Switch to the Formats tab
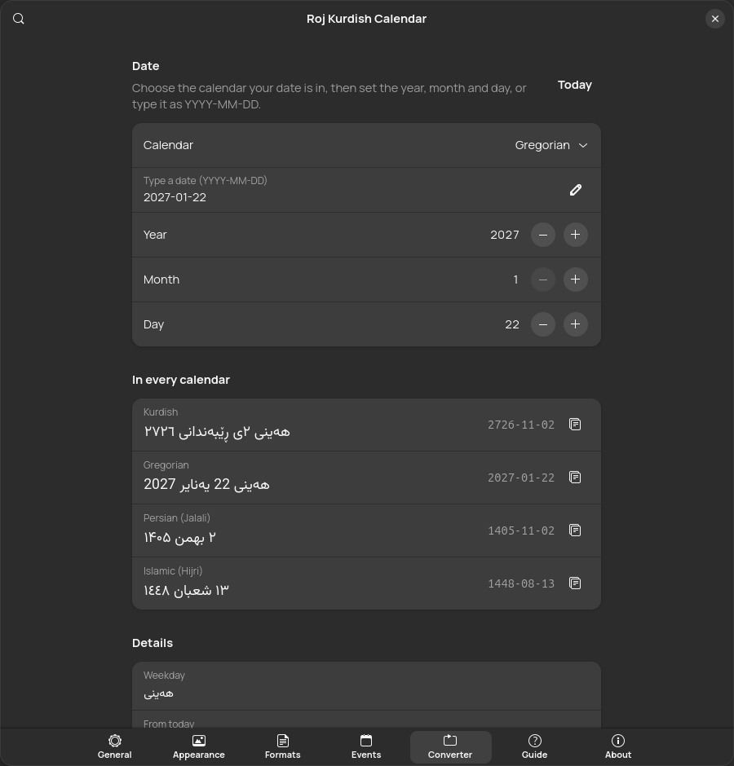This screenshot has height=766, width=734. click(283, 747)
